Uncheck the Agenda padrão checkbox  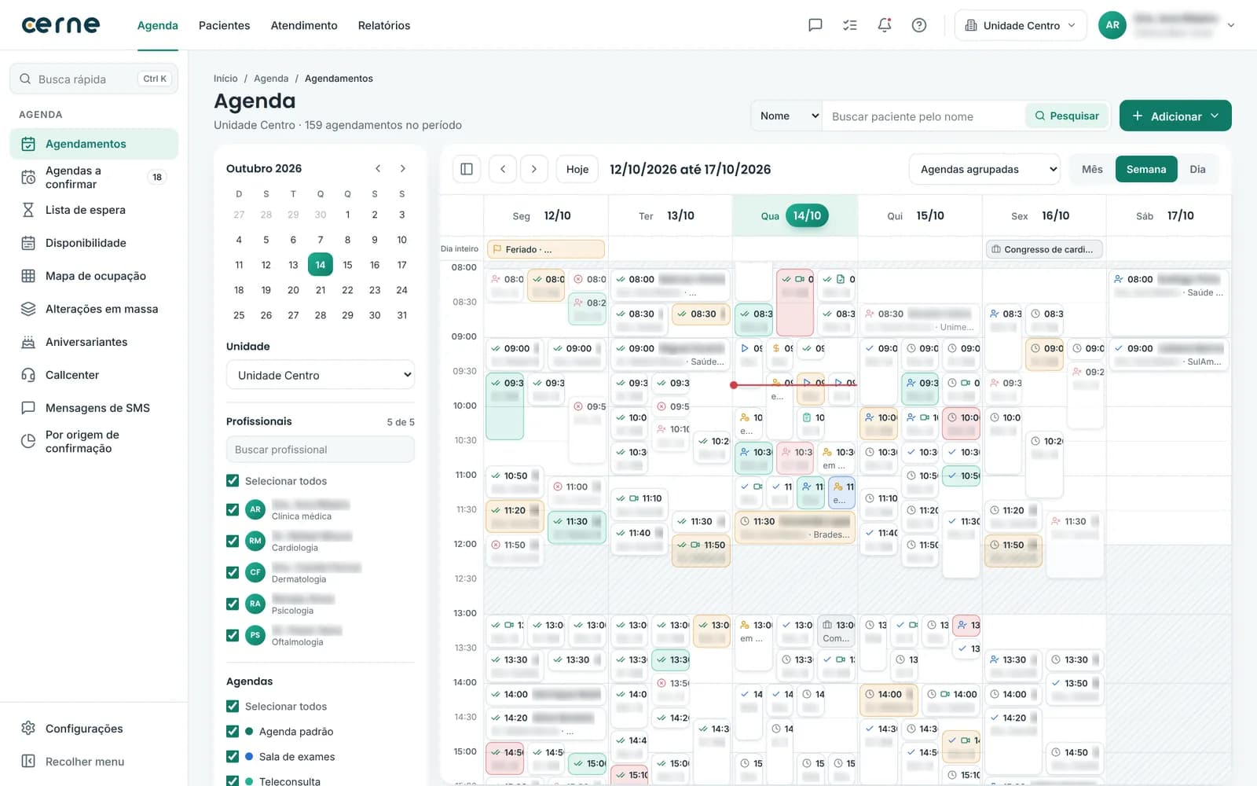(233, 731)
